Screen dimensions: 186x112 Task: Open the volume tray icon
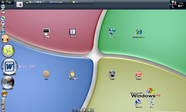click(173, 7)
